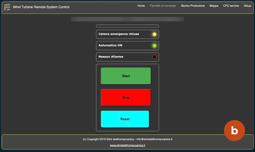Click the orange round b badge button

[x=234, y=130]
